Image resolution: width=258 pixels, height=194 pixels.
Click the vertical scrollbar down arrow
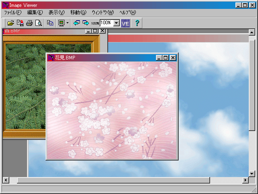click(x=252, y=173)
